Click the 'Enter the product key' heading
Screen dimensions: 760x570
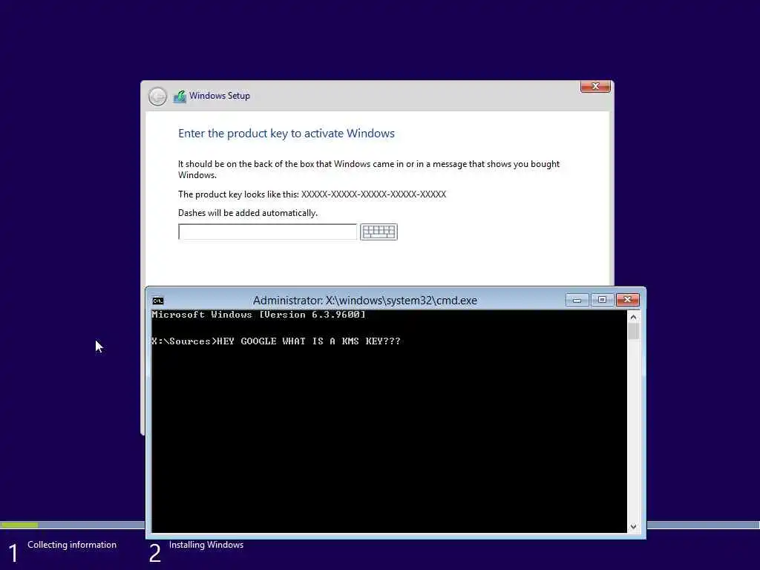point(286,134)
